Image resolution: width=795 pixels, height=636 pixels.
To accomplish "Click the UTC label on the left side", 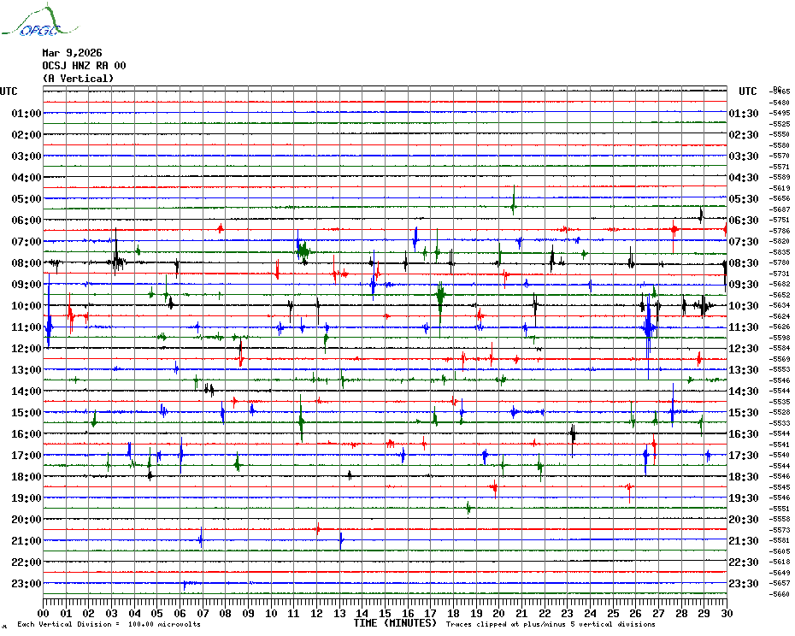I will (x=9, y=91).
